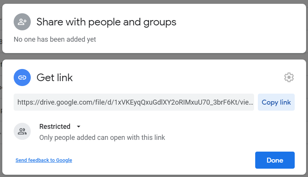Viewport: 308px width, 177px height.
Task: Click the word "Google" in the feedback link
Action: click(x=64, y=160)
